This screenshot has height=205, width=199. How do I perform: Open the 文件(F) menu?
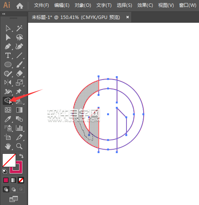click(x=41, y=5)
